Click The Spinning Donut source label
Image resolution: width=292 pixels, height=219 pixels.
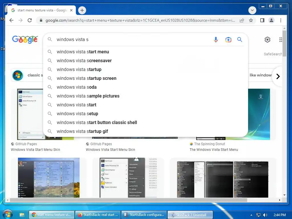(209, 144)
